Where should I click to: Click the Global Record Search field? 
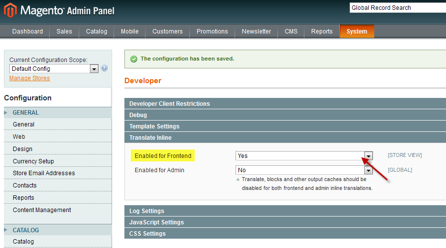pos(396,8)
